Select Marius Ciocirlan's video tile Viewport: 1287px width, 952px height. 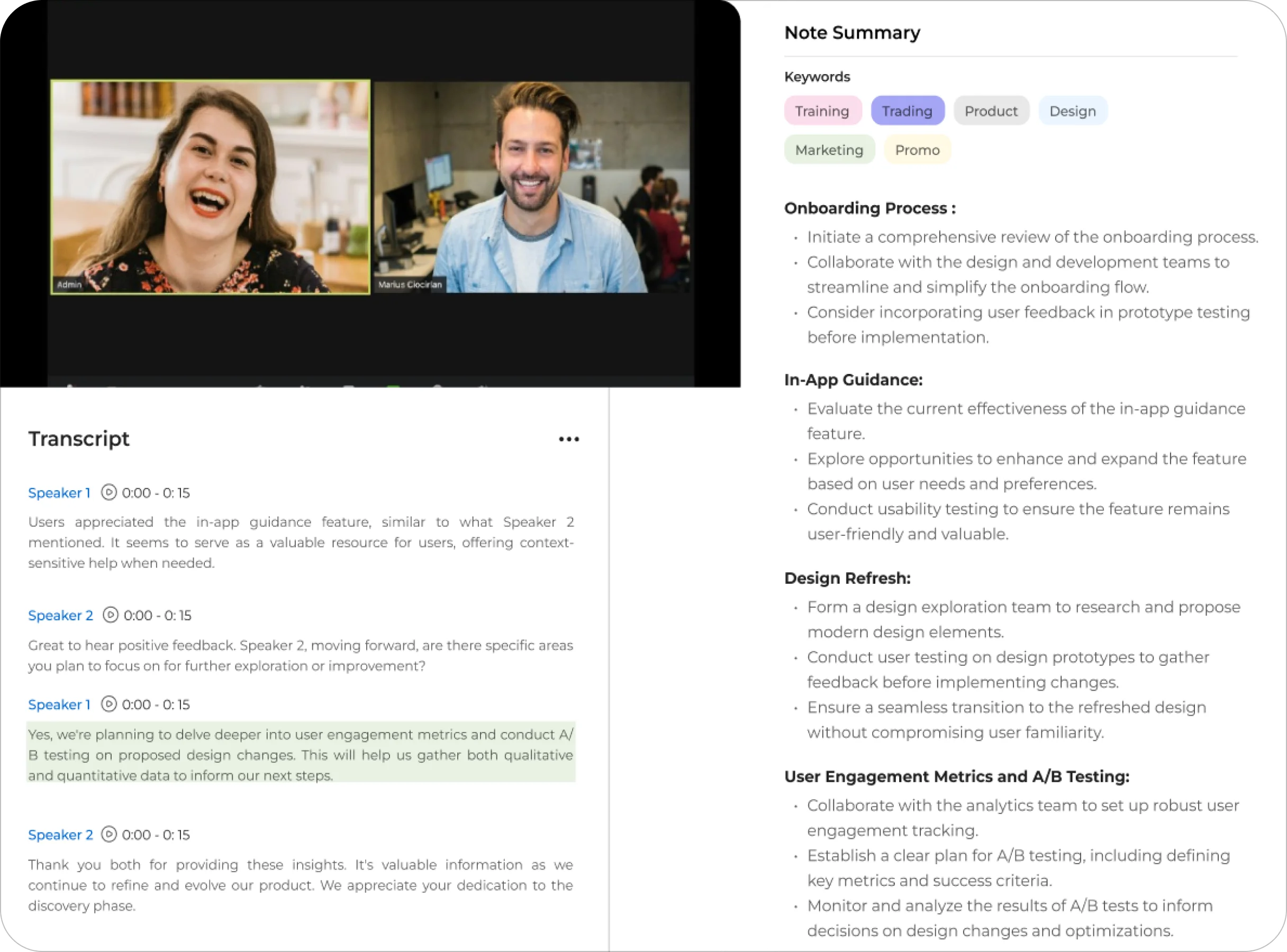(532, 187)
